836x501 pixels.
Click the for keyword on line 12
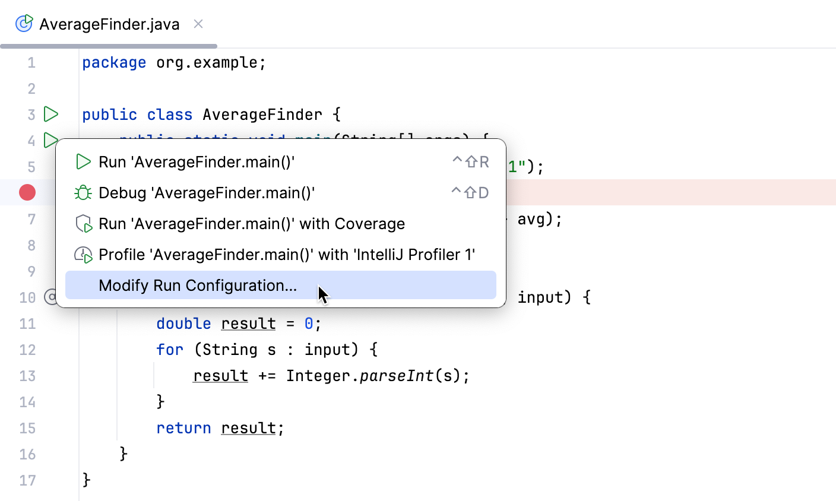point(170,350)
